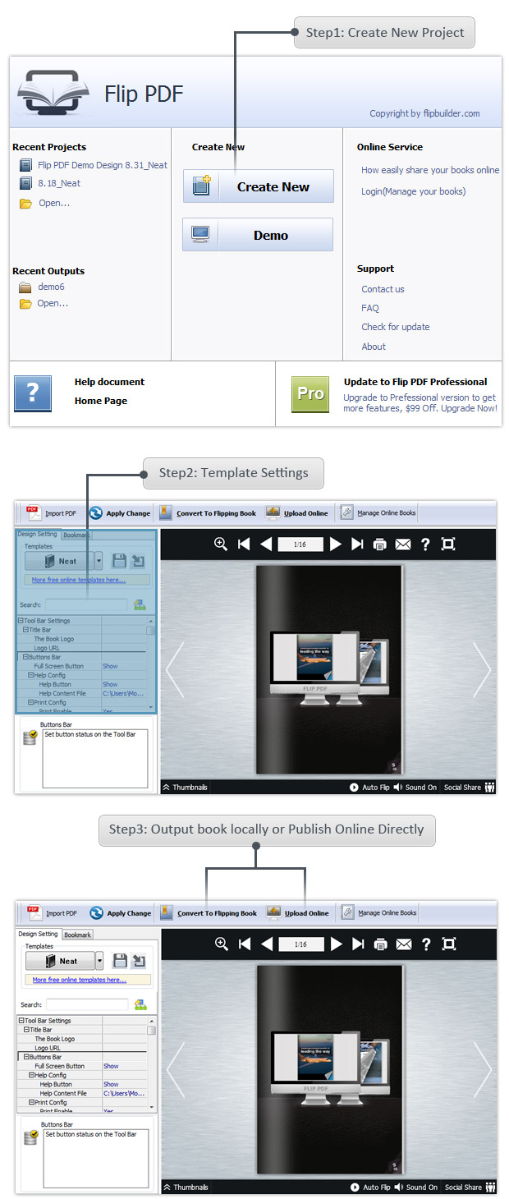Click Login (Manage your books) link
The width and height of the screenshot is (509, 1199).
[x=413, y=191]
